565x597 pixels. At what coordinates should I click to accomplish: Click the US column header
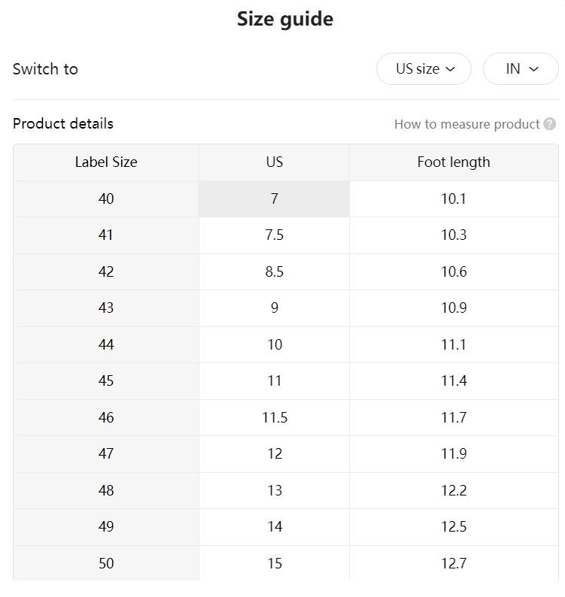[x=275, y=162]
